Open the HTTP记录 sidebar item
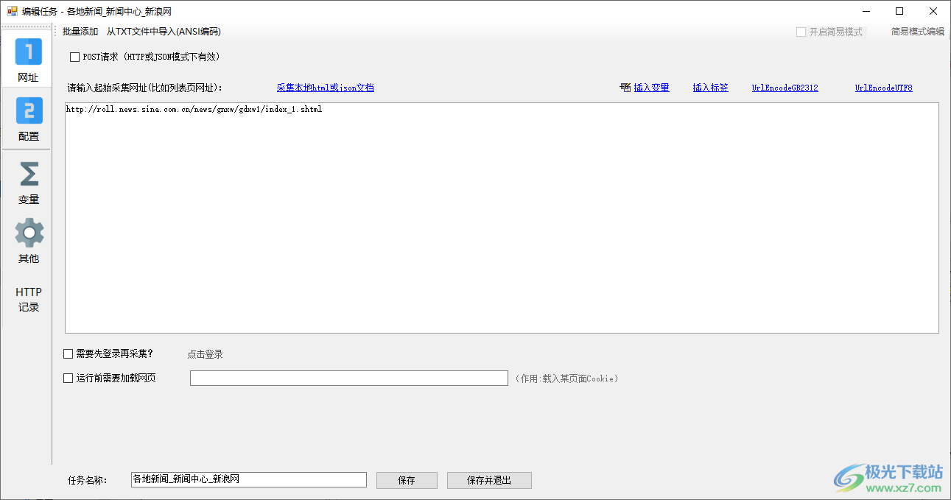951x500 pixels. click(x=29, y=300)
